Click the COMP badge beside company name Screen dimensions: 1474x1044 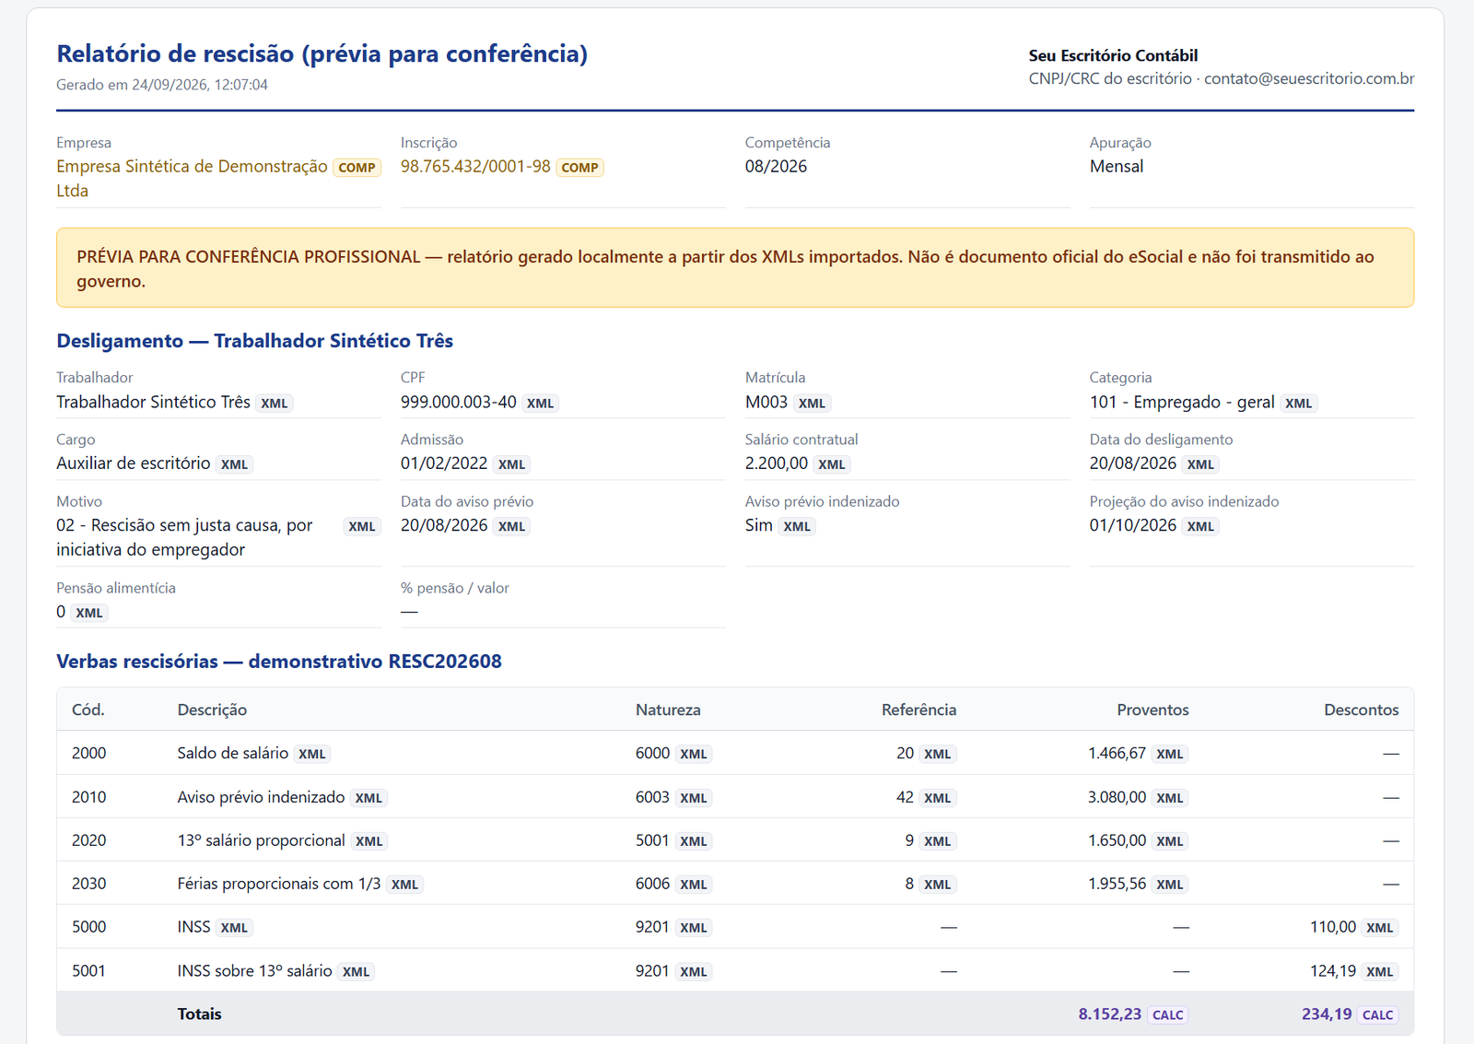coord(357,168)
